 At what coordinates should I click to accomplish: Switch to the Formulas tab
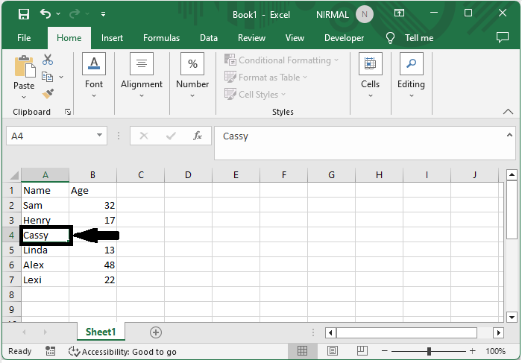pyautogui.click(x=161, y=38)
